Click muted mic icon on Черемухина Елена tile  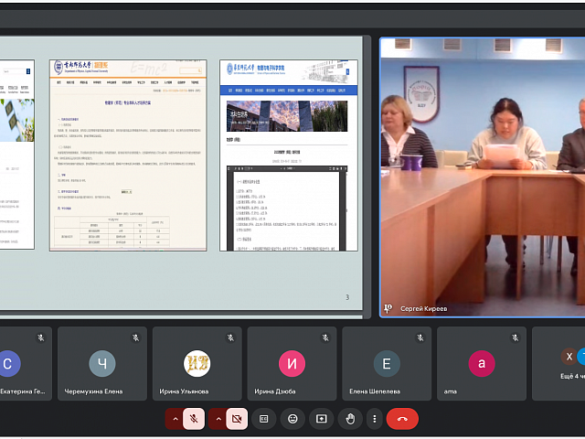click(135, 337)
